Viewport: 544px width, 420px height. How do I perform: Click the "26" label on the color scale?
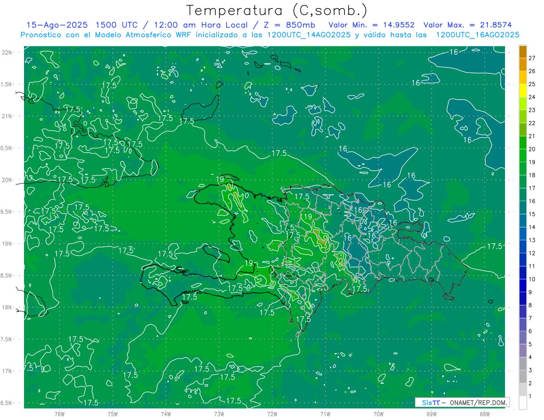[x=532, y=71]
